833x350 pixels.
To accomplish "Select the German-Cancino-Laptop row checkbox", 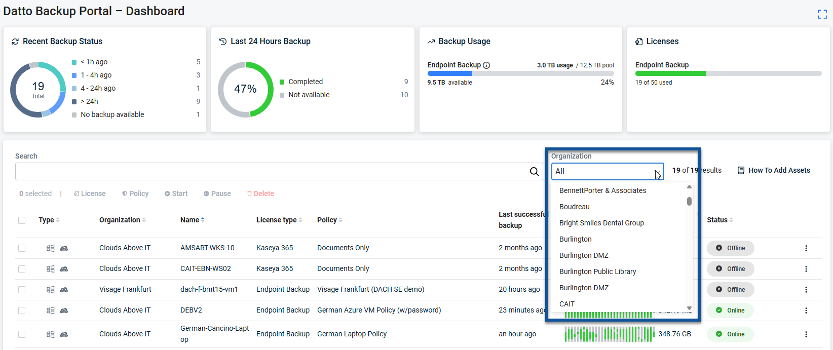I will click(x=22, y=334).
